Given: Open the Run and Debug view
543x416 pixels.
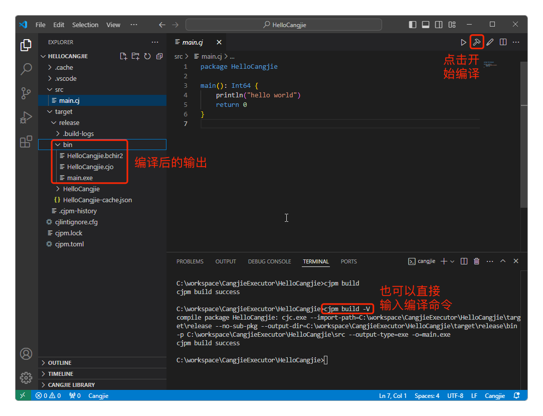Looking at the screenshot, I should [26, 117].
